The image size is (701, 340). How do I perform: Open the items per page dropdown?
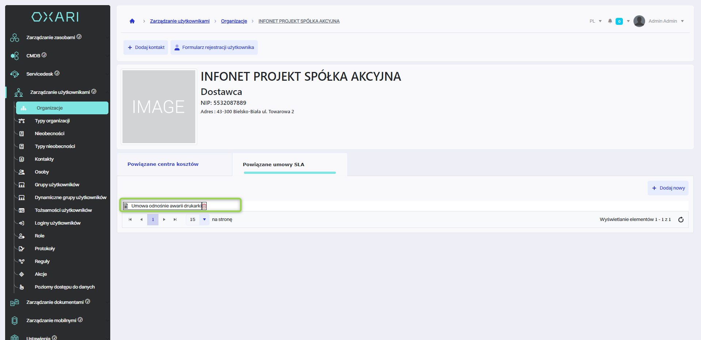coord(204,219)
